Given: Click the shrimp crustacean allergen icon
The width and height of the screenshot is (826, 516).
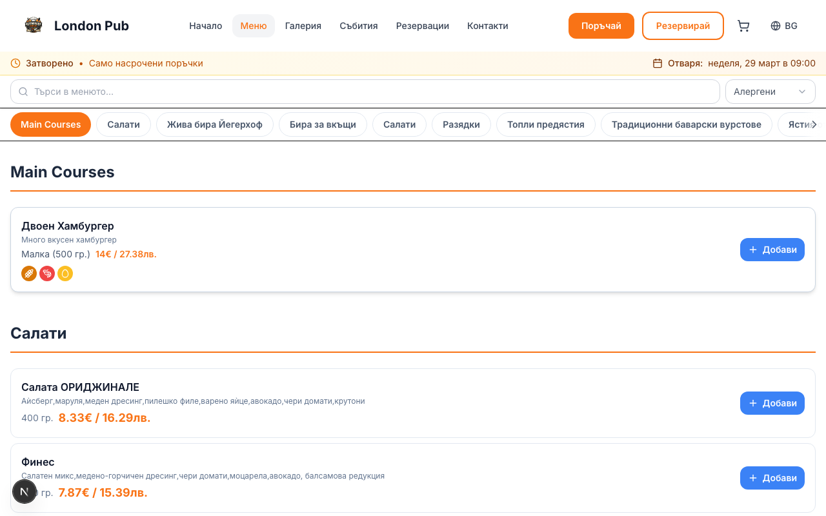Looking at the screenshot, I should [47, 273].
